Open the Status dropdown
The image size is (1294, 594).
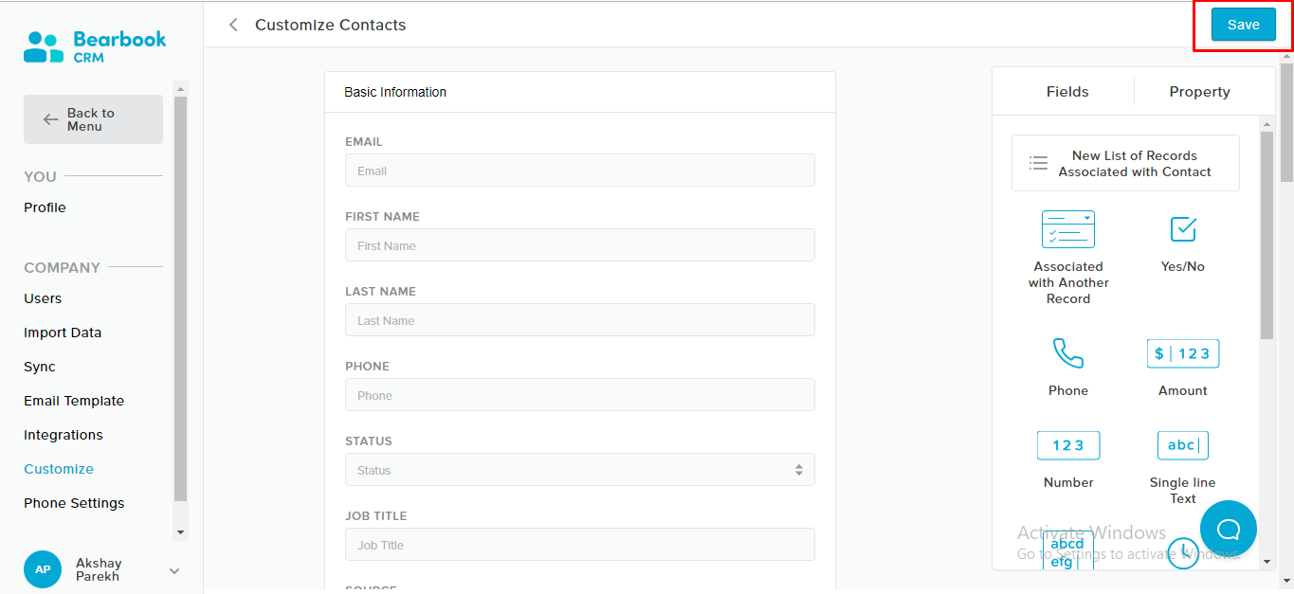[580, 470]
